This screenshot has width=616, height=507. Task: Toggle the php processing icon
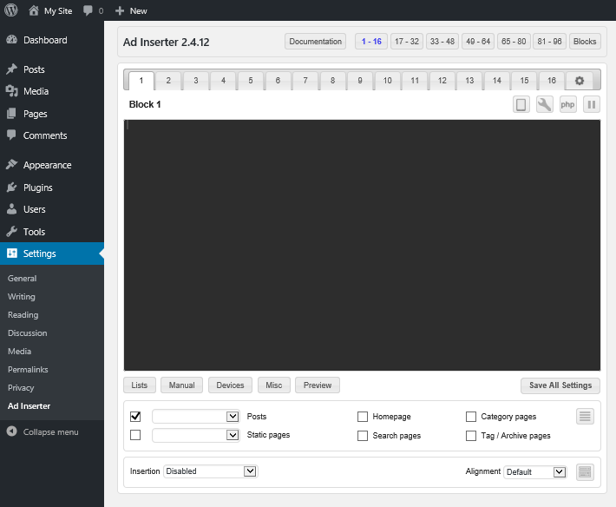point(567,105)
